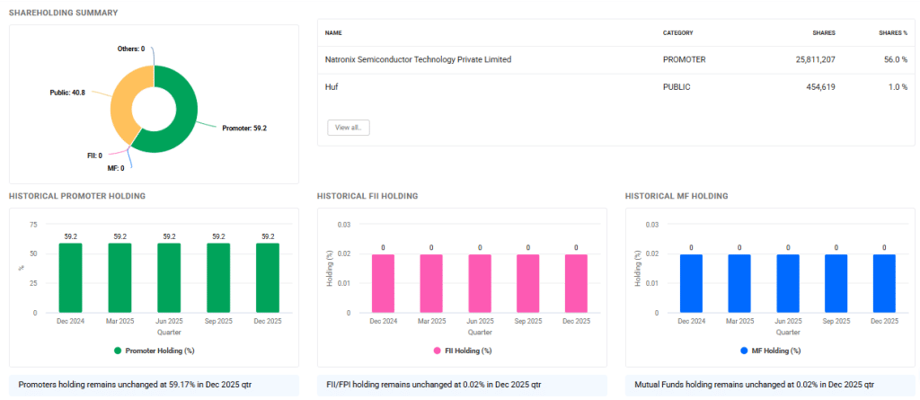920x400 pixels.
Task: Click the Promoter: 59.2 chart label
Action: click(243, 129)
